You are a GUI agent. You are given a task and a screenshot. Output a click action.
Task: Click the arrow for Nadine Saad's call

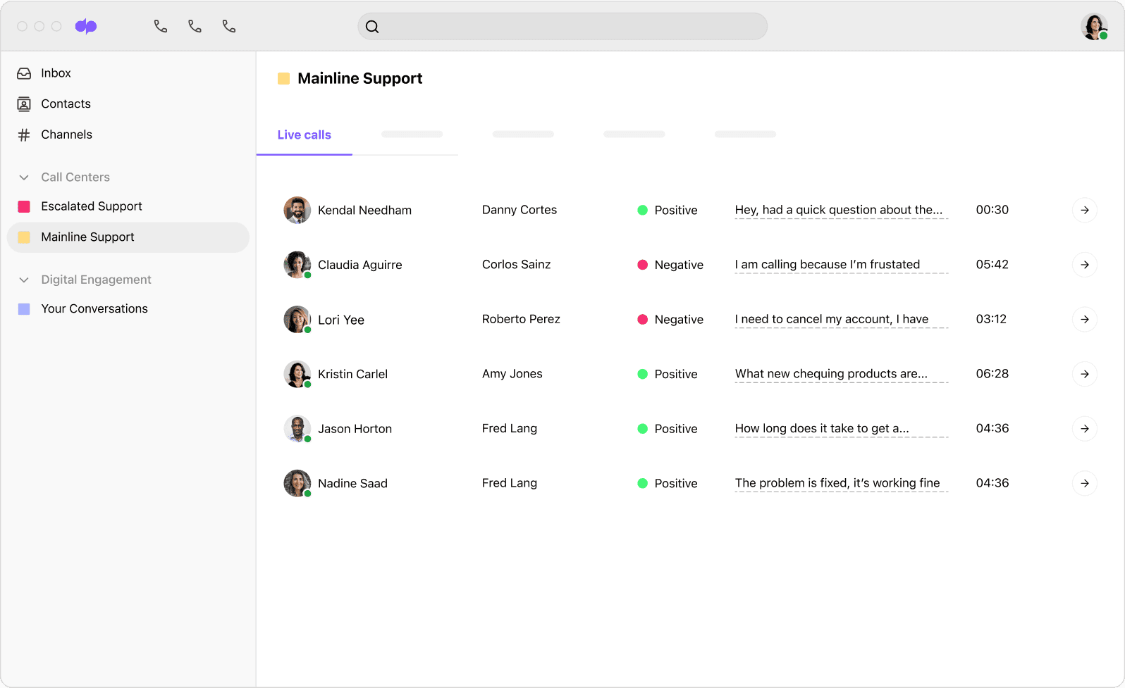point(1084,483)
